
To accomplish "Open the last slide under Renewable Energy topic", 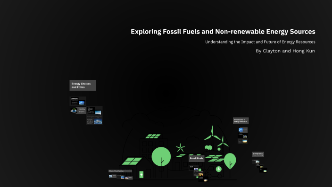I will pyautogui.click(x=263, y=170).
